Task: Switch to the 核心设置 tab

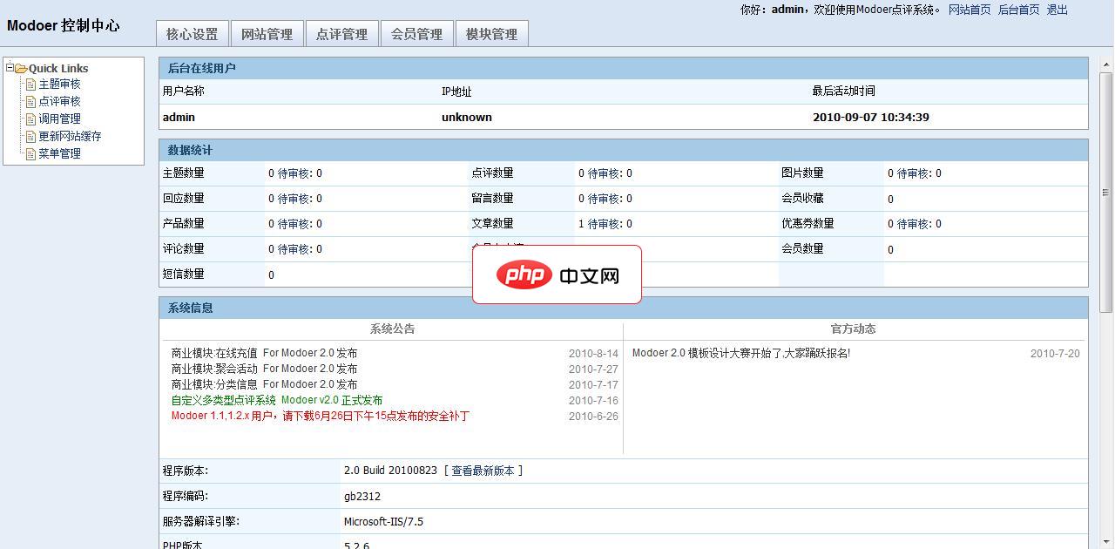Action: pos(191,33)
